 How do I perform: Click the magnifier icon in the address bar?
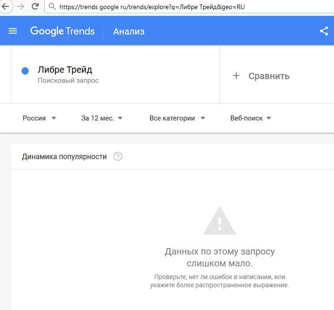(52, 7)
